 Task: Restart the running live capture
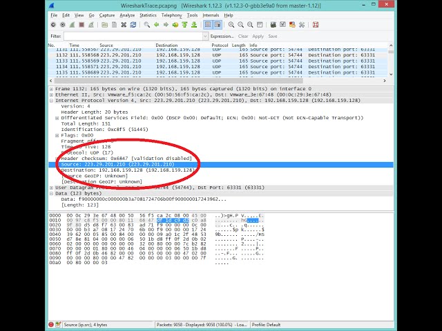pos(91,25)
